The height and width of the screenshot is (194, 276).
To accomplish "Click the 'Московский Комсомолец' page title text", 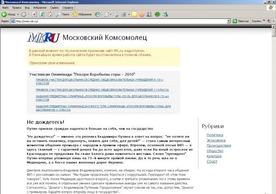I will coord(105,38).
